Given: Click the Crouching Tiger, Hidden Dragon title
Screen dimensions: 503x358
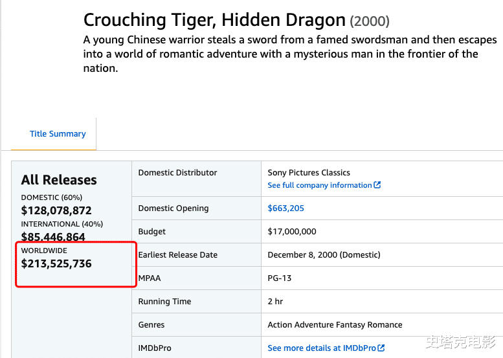Looking at the screenshot, I should (x=215, y=20).
